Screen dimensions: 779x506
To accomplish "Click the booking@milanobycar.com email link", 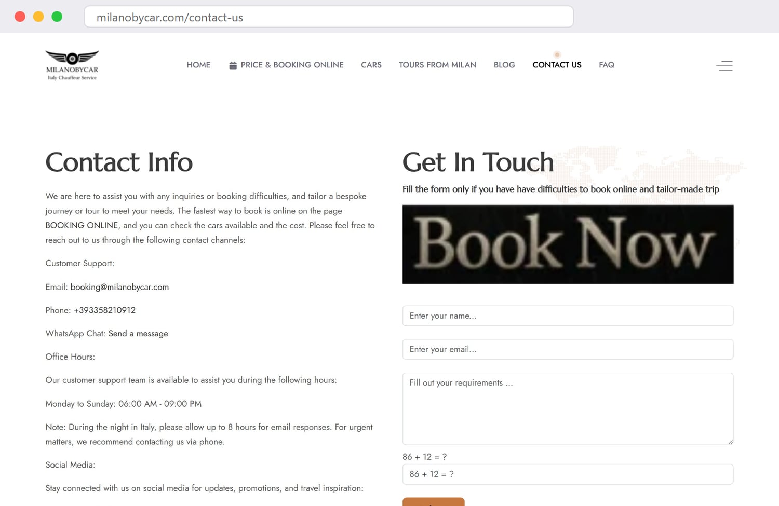I will [119, 287].
